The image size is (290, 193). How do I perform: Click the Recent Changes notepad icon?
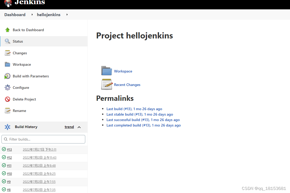pyautogui.click(x=106, y=84)
